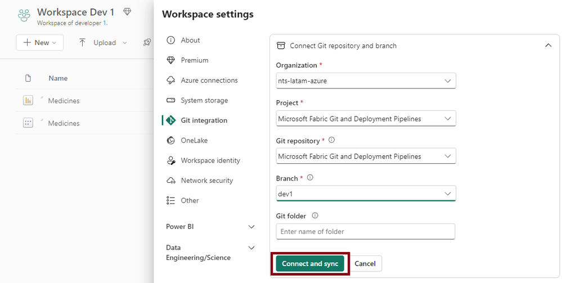Click the premium diamond icon beside Workspace Dev 1
This screenshot has width=562, height=283.
tap(127, 12)
